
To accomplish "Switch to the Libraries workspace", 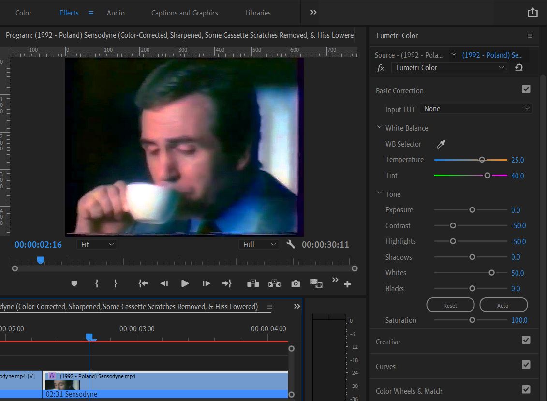I will (258, 13).
